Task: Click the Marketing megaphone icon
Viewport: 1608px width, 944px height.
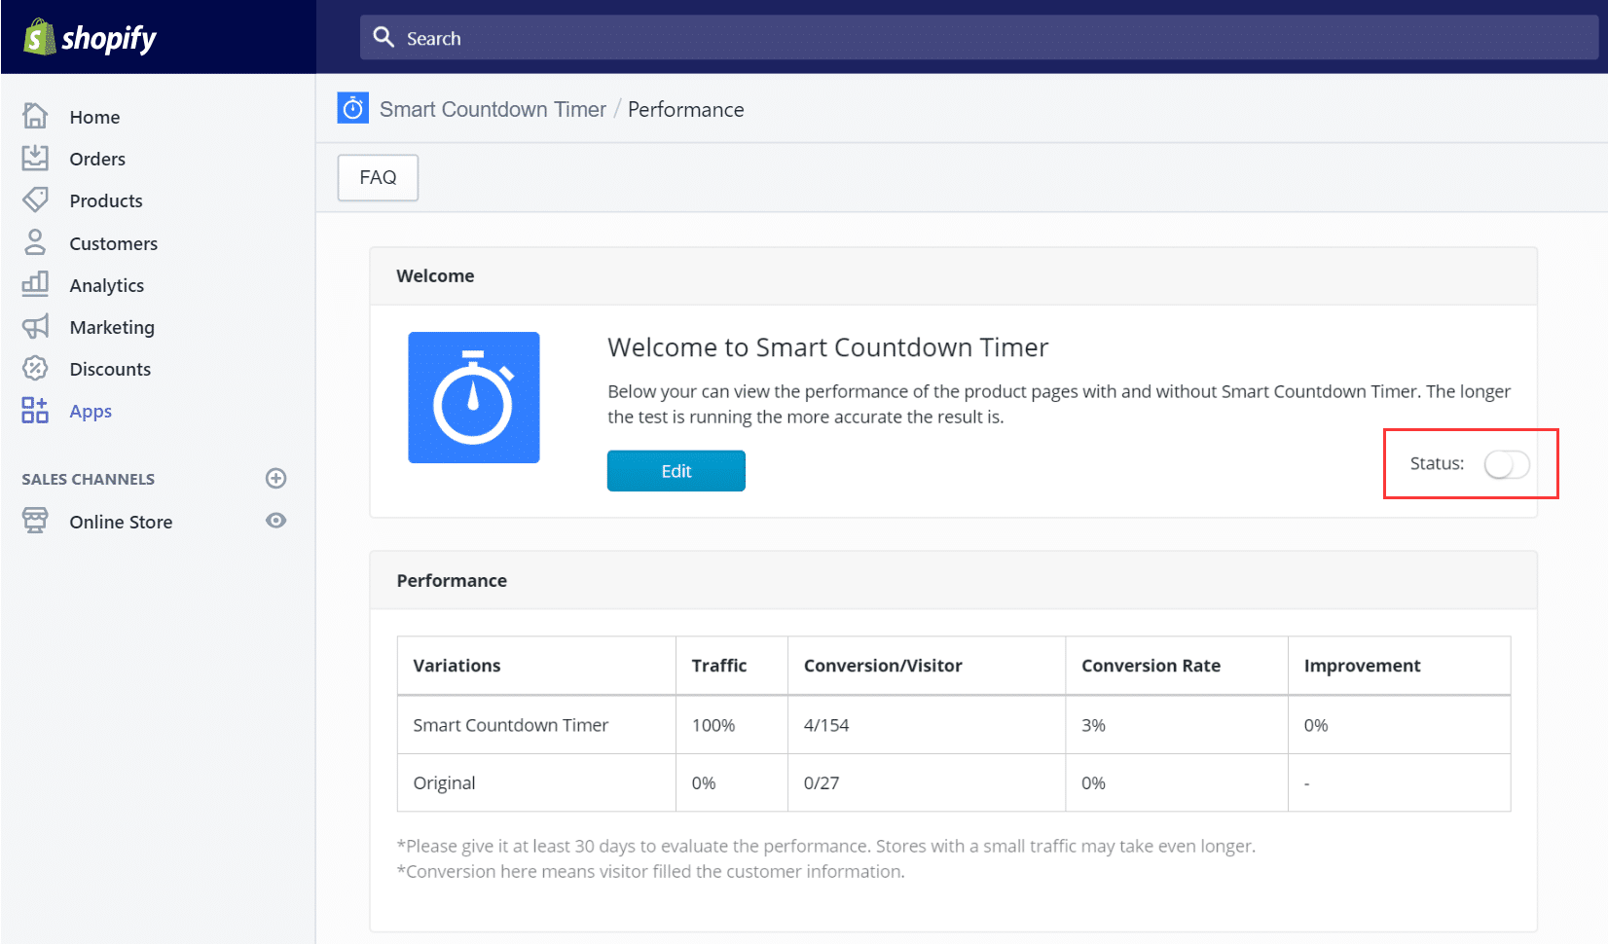Action: click(x=35, y=327)
